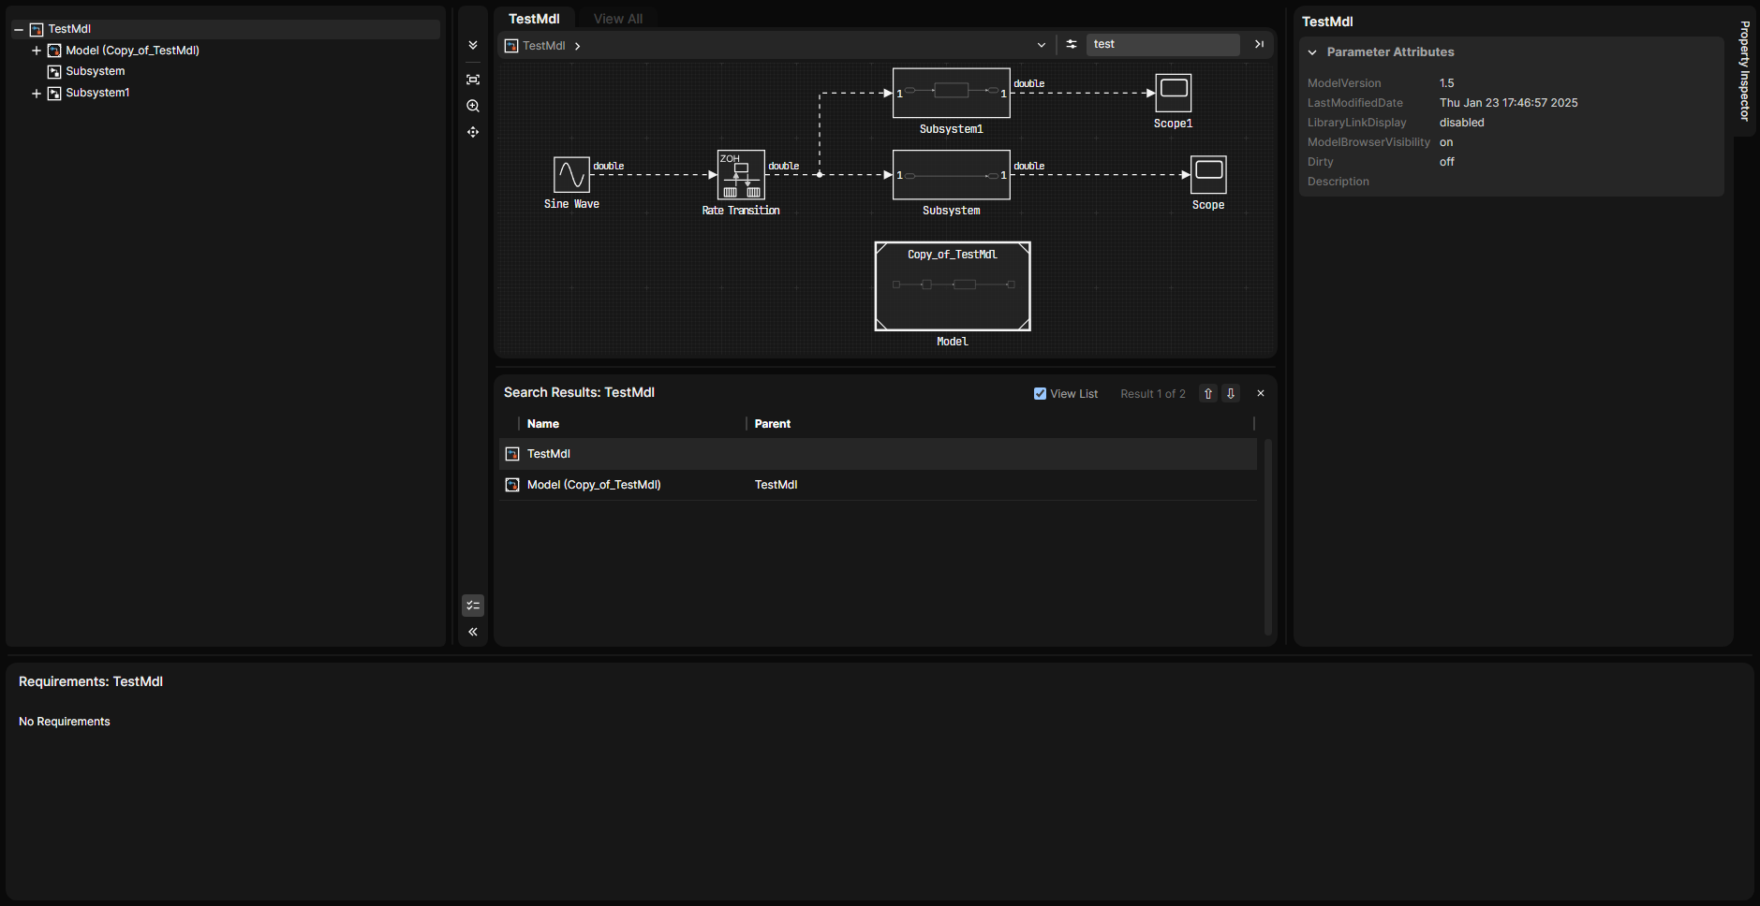Image resolution: width=1760 pixels, height=906 pixels.
Task: Open search filter settings icon
Action: [1072, 44]
